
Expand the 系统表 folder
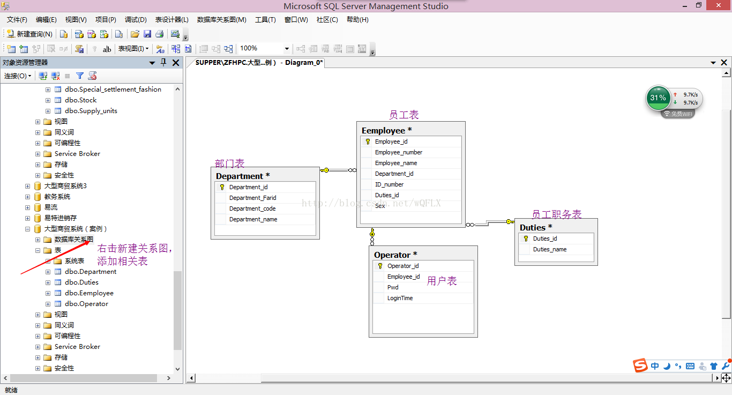48,261
